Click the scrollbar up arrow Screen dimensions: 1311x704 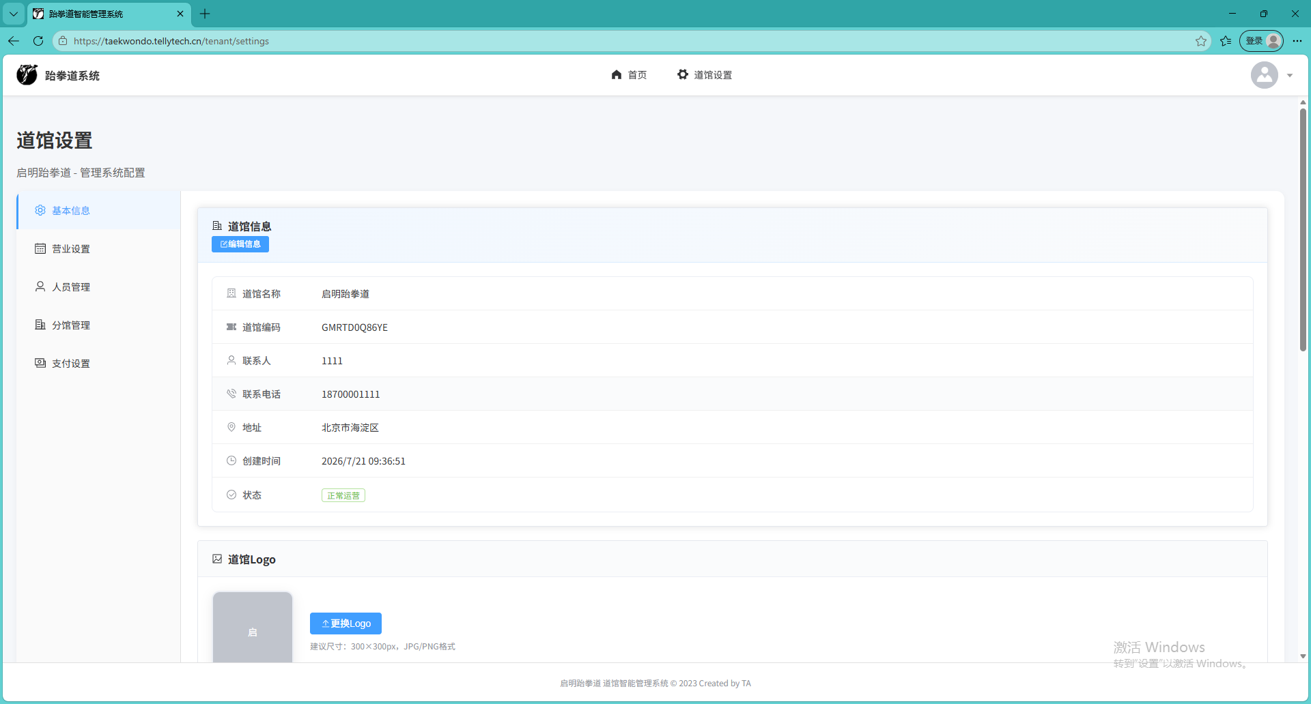[x=1303, y=102]
